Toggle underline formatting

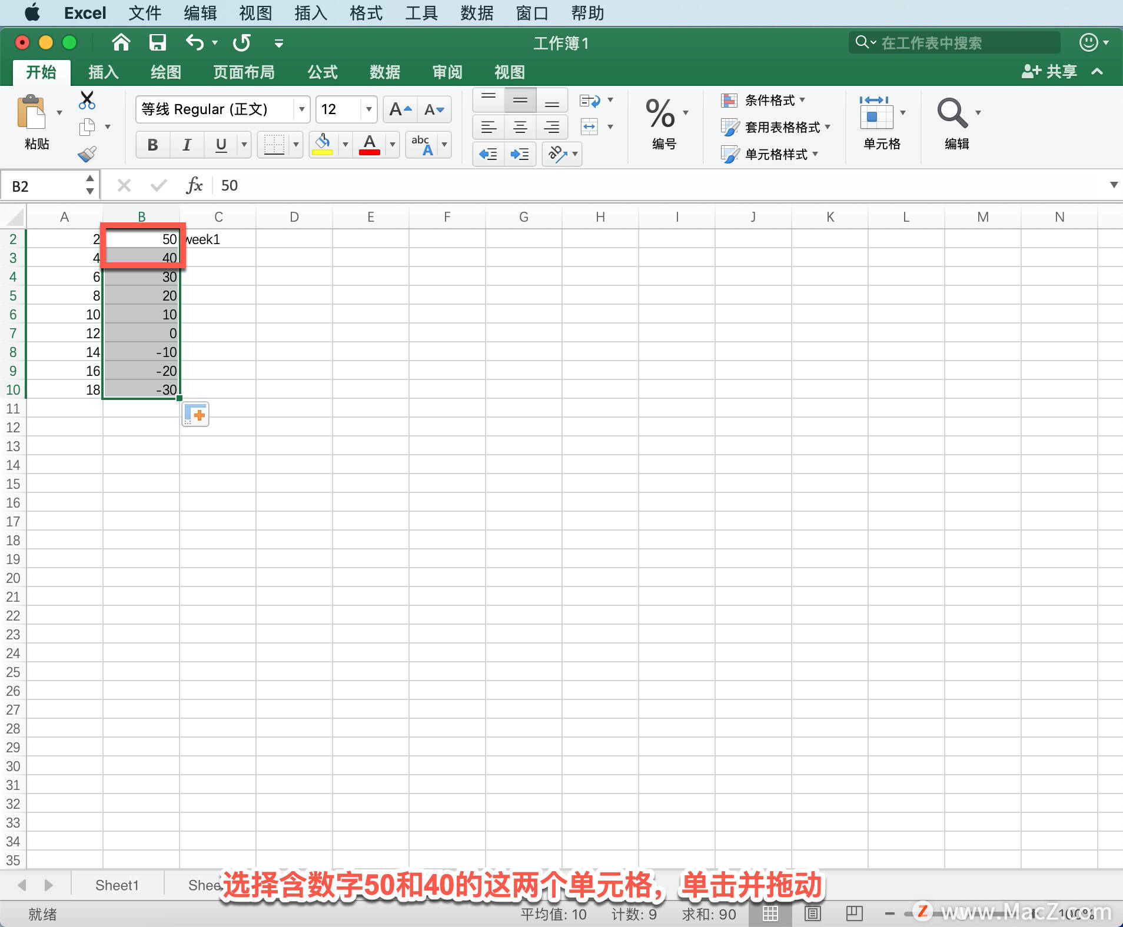point(220,144)
